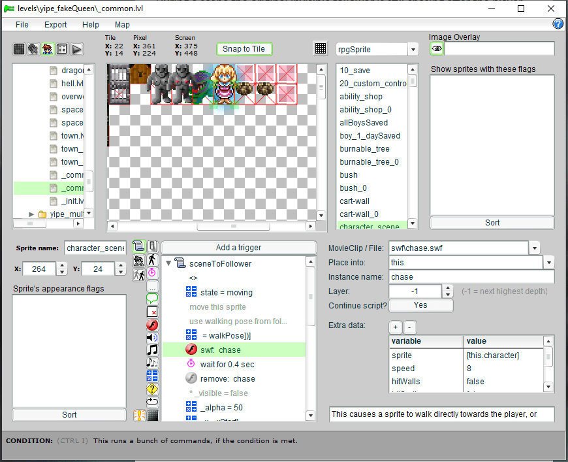
Task: Open the Export menu
Action: click(x=55, y=25)
